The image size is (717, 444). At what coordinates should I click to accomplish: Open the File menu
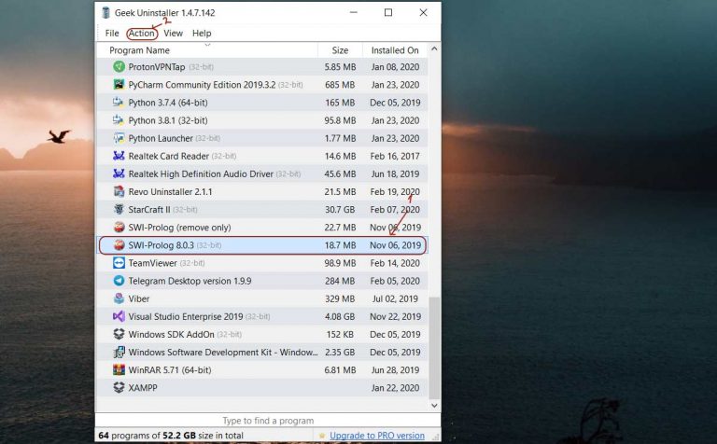click(112, 34)
